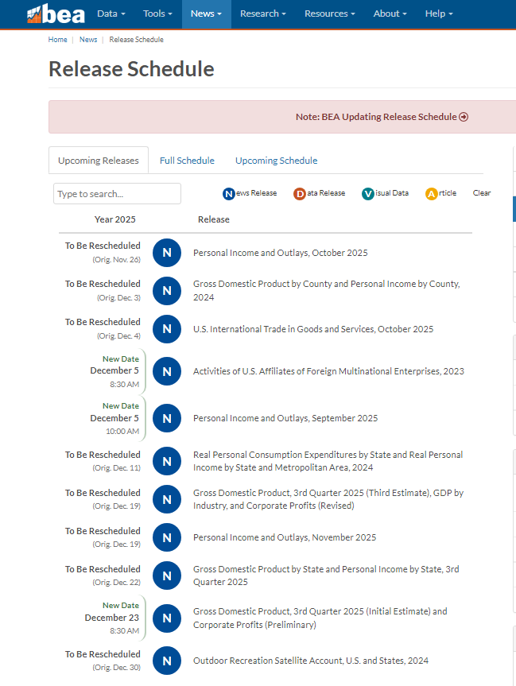The image size is (516, 686).
Task: Clear the release type filters
Action: 482,193
